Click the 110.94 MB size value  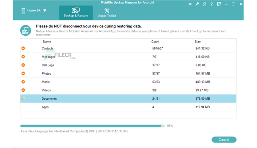coord(203,107)
